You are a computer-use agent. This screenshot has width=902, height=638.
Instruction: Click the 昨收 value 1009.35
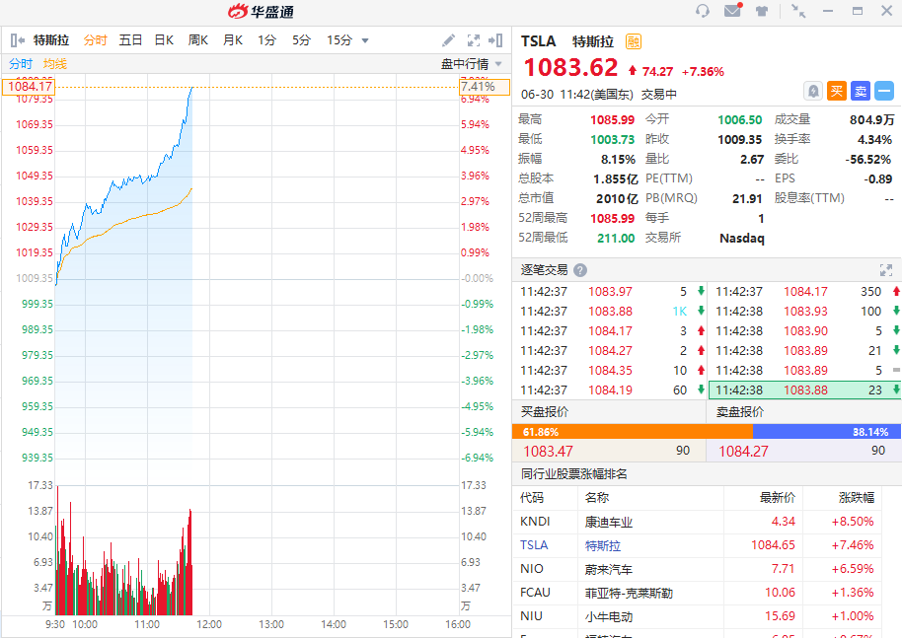coord(739,140)
